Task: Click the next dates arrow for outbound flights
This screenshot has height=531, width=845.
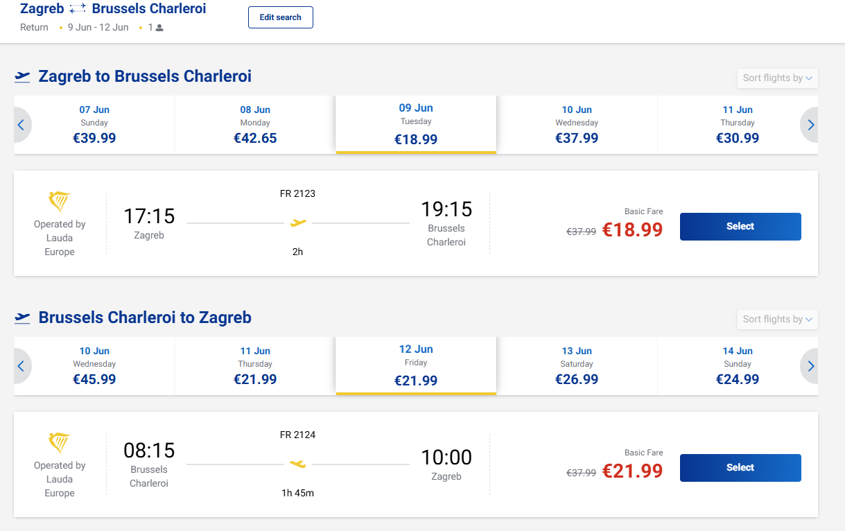Action: [810, 125]
